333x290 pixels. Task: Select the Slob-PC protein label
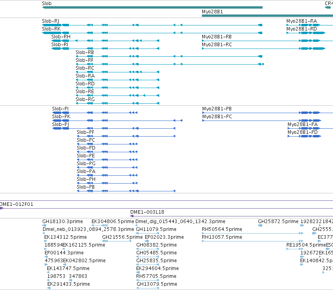pyautogui.click(x=86, y=140)
